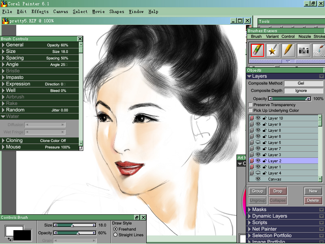Screen dimensions: 325x244
Task: Click the Layer 8 lock icon
Action: [264, 130]
